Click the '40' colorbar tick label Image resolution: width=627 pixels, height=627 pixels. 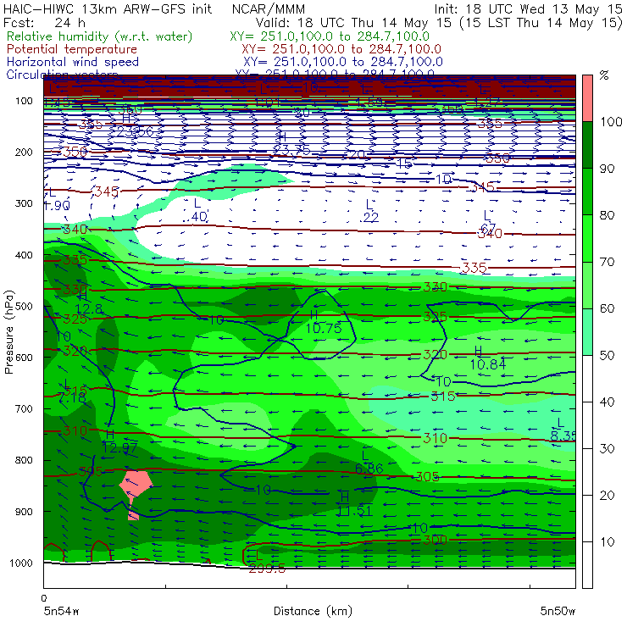point(608,402)
